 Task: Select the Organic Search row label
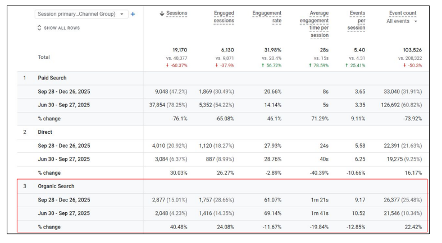56,186
